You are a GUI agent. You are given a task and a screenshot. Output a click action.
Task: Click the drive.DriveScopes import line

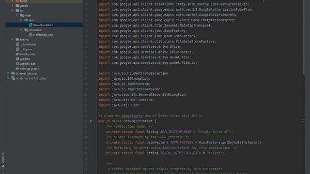coord(145,52)
